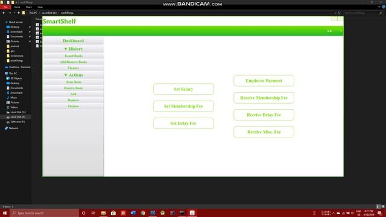Select OneDrive - Personal
This screenshot has height=217, width=386.
19,67
